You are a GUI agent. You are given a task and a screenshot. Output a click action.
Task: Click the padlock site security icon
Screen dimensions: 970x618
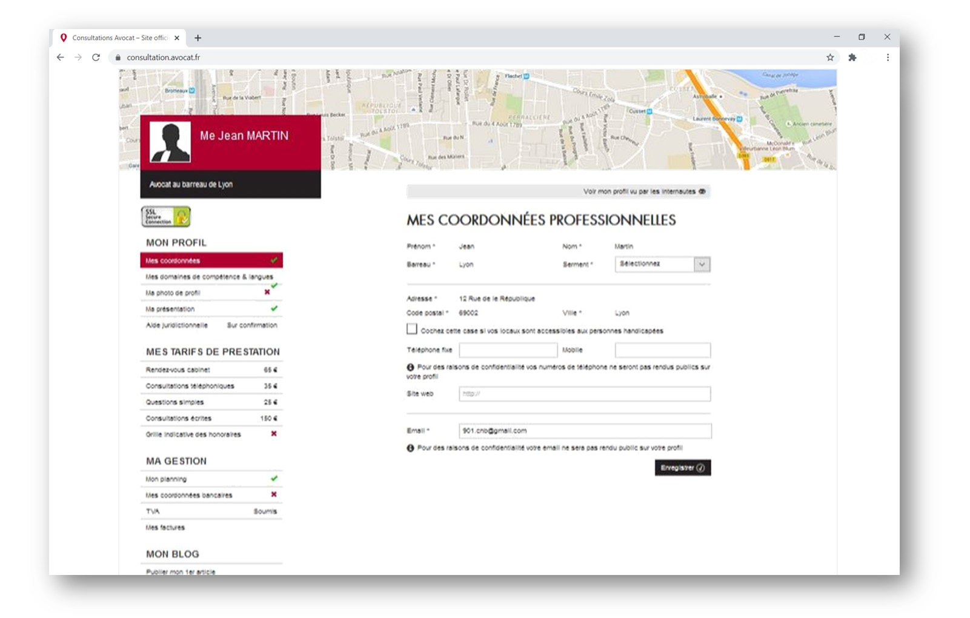118,58
